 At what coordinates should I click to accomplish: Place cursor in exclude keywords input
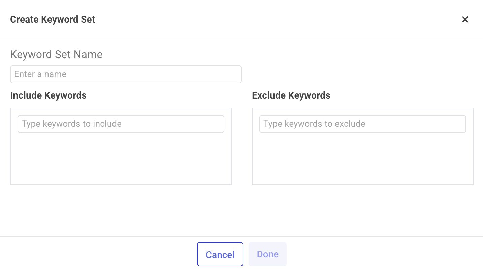point(362,124)
